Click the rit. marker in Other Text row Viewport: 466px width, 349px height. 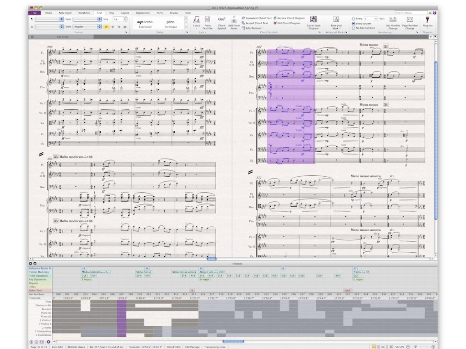click(192, 290)
